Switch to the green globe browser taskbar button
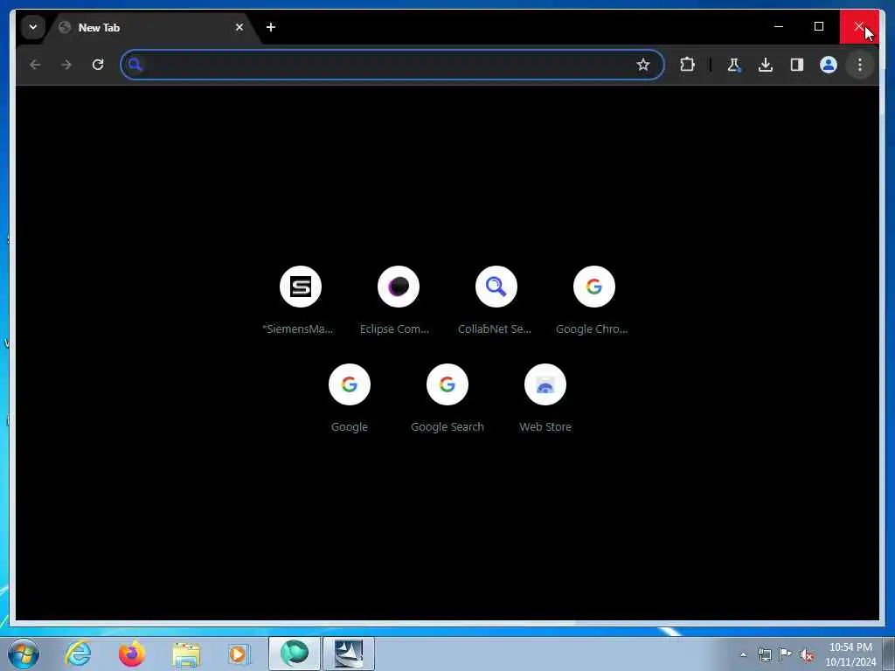895x671 pixels. coord(295,654)
